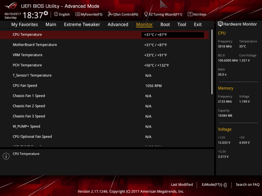Select the W_PUMP+ Speed row
Image resolution: width=262 pixels, height=196 pixels.
point(104,126)
